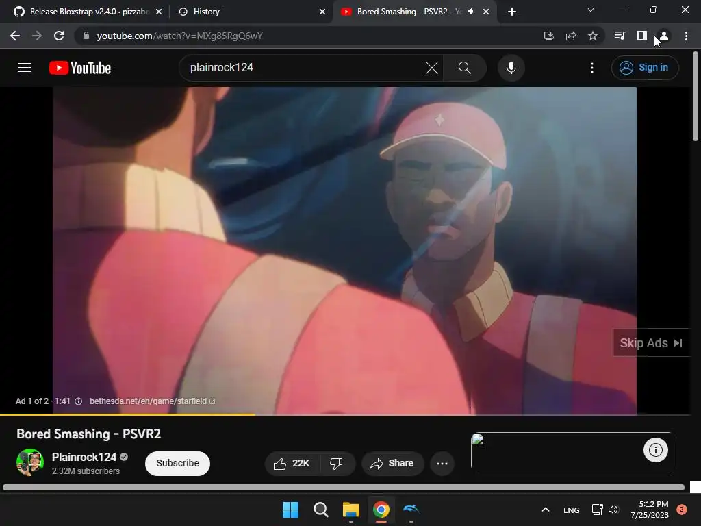This screenshot has width=701, height=526.
Task: Open the Chrome three-dot menu
Action: tap(686, 36)
